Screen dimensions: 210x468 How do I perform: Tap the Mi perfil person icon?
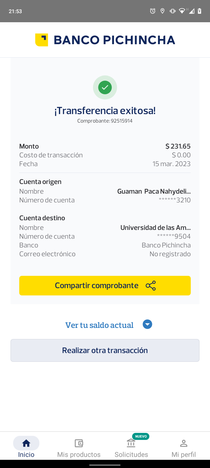pos(183,443)
